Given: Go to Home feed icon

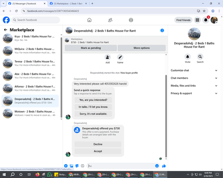Looking at the screenshot, I should (x=89, y=20).
